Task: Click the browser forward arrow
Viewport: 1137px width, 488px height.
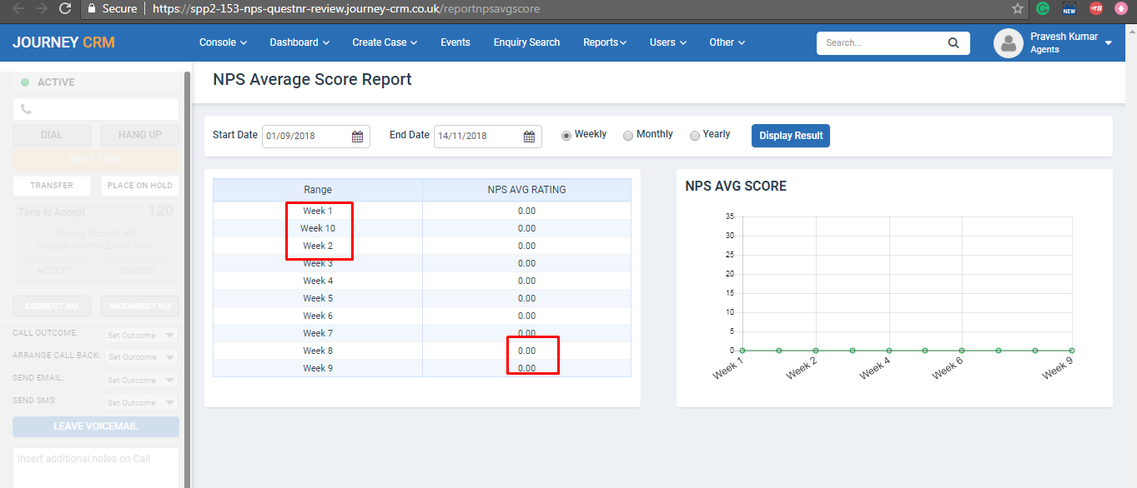Action: 40,8
